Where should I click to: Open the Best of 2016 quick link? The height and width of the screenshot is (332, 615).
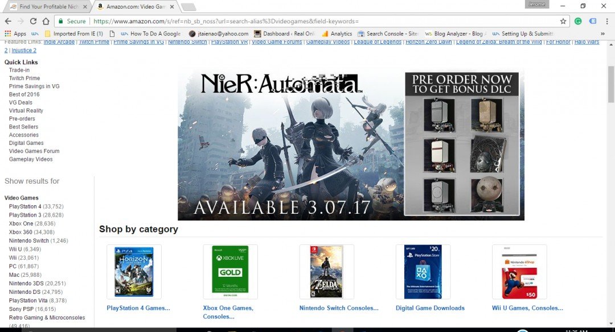pos(24,94)
